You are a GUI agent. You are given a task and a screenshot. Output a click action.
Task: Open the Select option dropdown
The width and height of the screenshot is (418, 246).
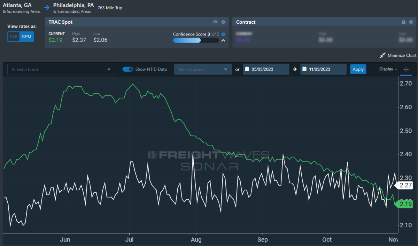coord(203,70)
